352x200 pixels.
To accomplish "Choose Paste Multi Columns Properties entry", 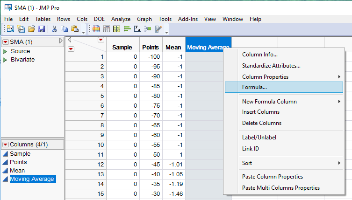I will [284, 188].
